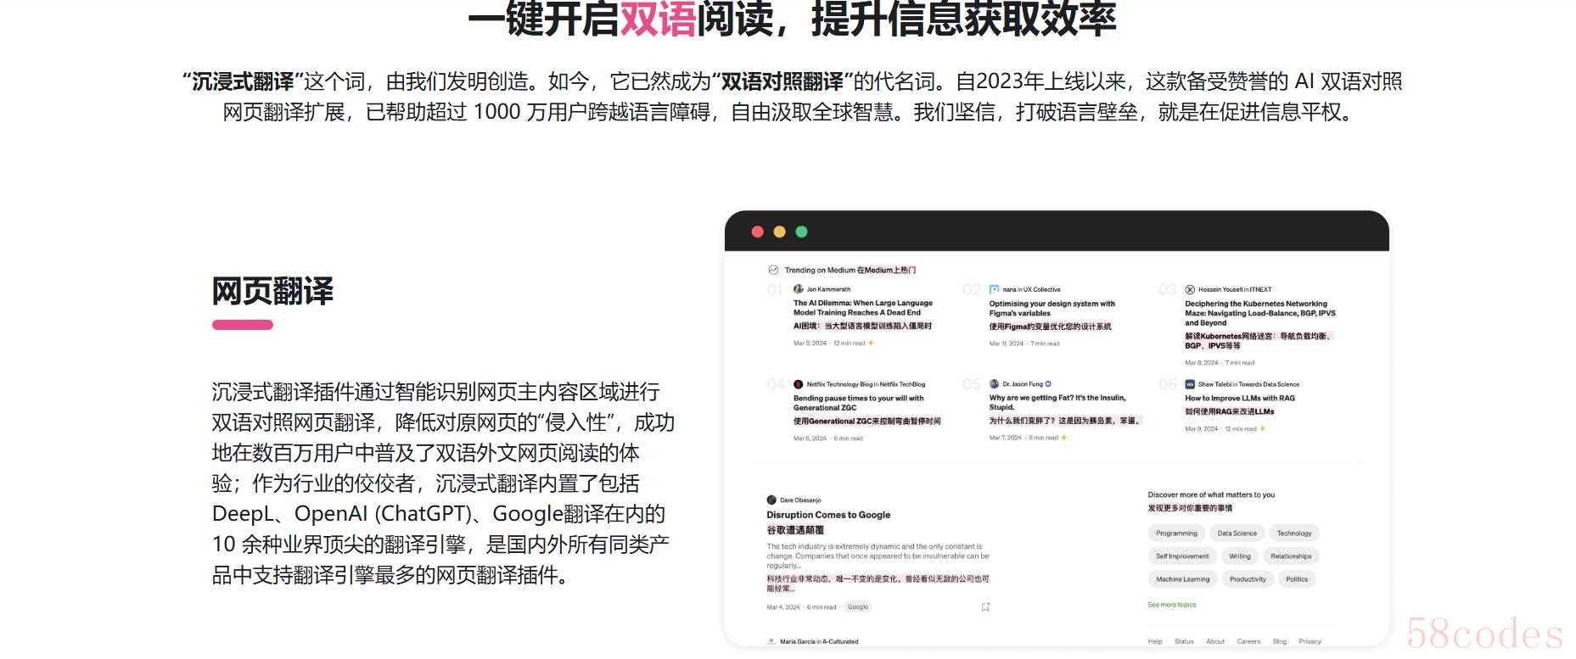Click translated title 如何使用RAG来改进LLMs
Image resolution: width=1576 pixels, height=659 pixels.
point(1230,411)
